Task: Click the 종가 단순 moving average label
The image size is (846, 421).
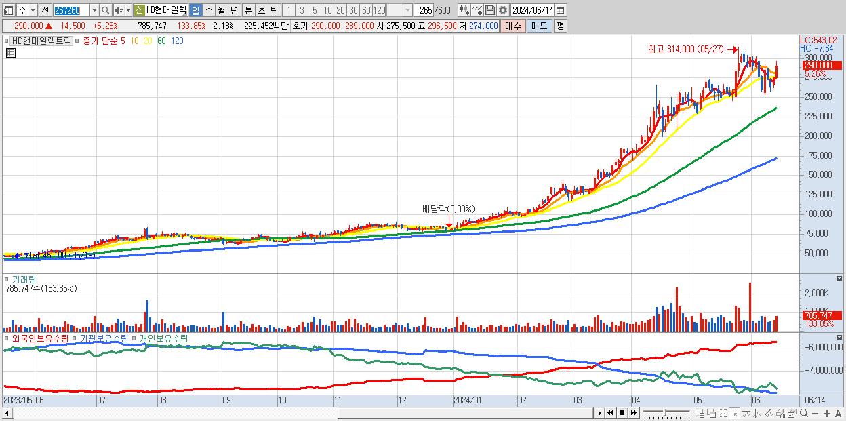Action: point(100,41)
